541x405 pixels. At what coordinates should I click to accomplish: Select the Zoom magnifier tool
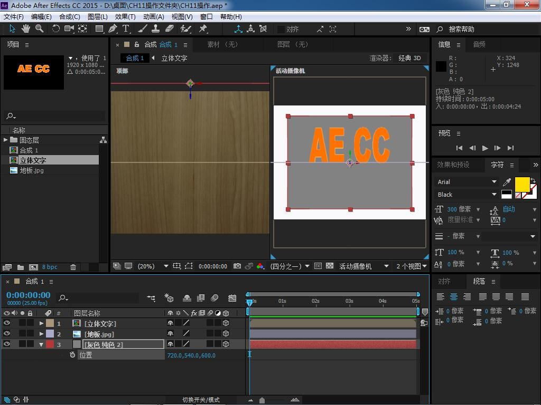[40, 28]
